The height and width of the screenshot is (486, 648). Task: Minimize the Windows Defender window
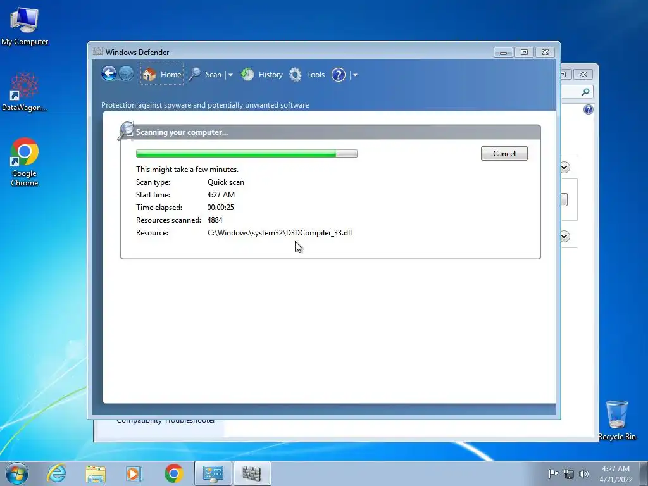[503, 53]
